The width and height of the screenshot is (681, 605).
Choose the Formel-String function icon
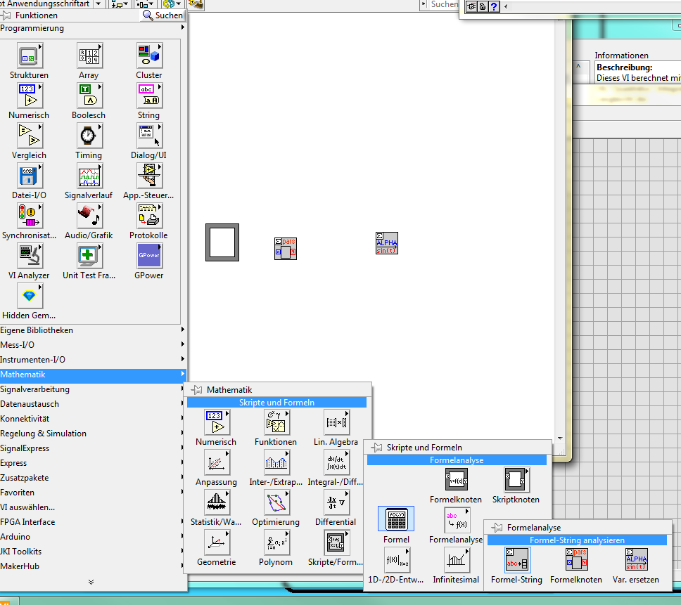pyautogui.click(x=516, y=561)
